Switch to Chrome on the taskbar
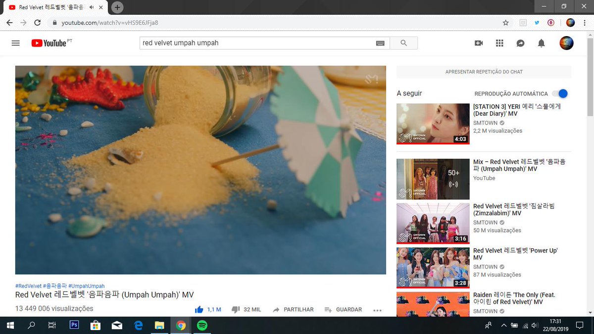594x334 pixels. [181, 325]
